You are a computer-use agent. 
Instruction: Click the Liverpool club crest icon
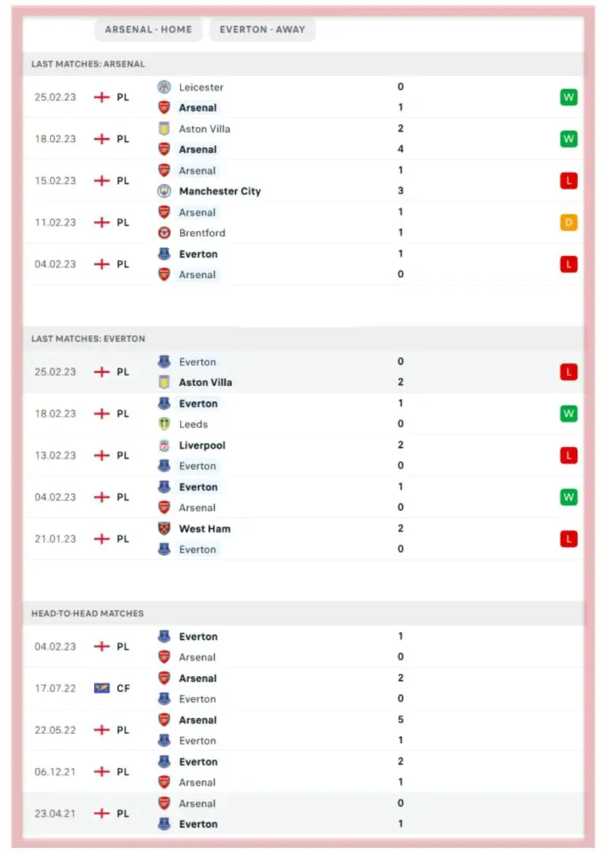(164, 445)
